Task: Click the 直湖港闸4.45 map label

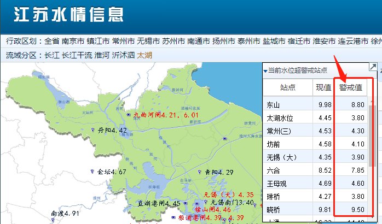Action: [x=159, y=203]
